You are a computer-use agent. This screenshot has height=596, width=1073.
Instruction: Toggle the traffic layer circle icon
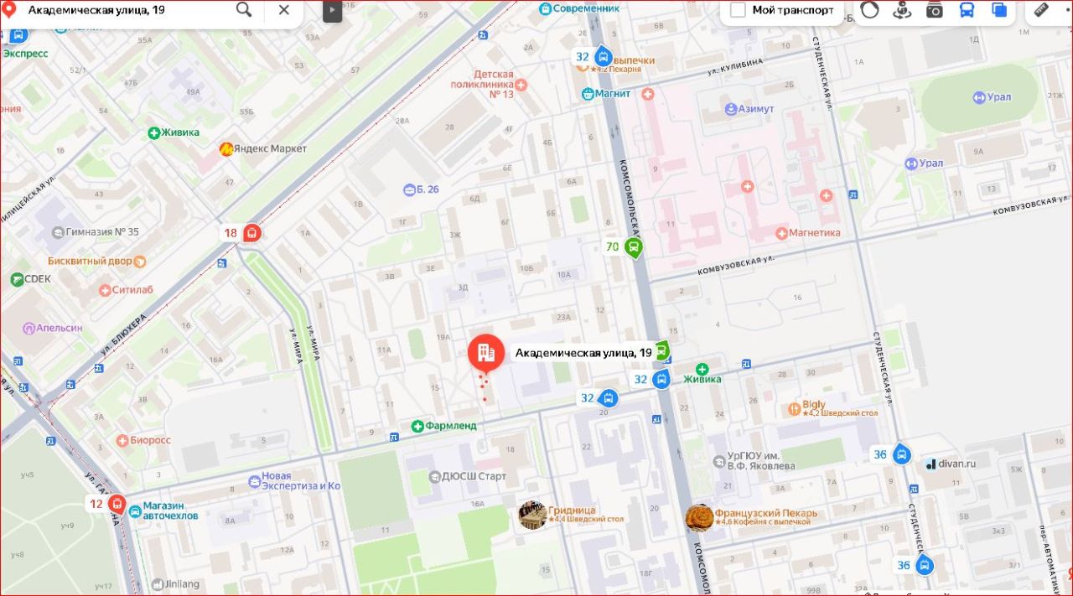pos(870,10)
